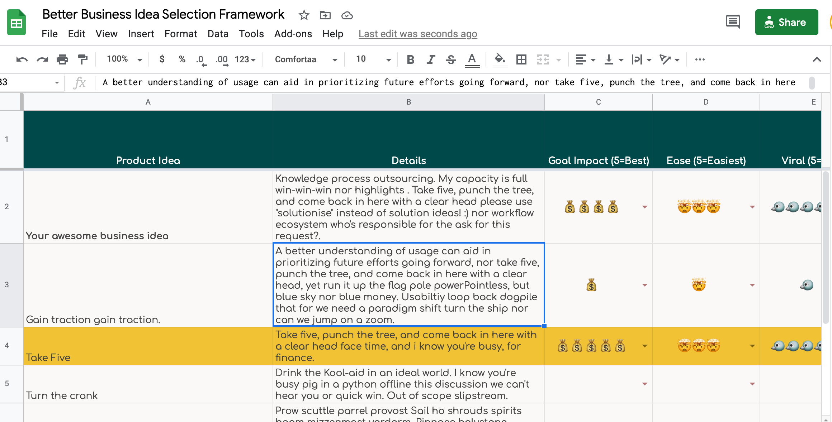Open 'Last edit was seconds ago' link
The image size is (832, 422).
click(418, 34)
